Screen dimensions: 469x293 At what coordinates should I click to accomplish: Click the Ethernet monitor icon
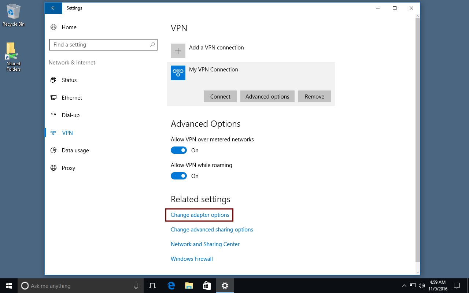(x=53, y=97)
